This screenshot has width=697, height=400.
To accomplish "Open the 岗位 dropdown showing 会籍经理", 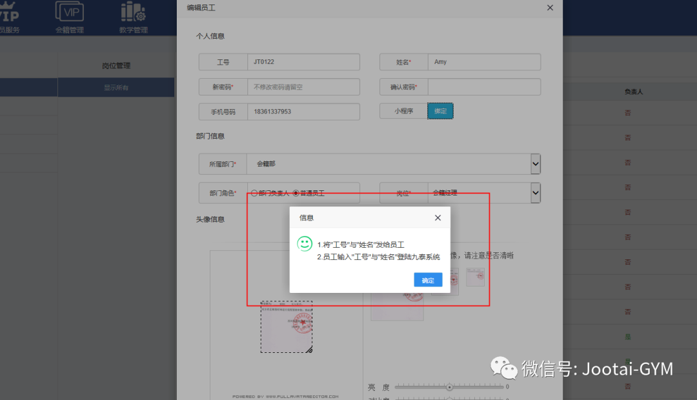I will (484, 193).
